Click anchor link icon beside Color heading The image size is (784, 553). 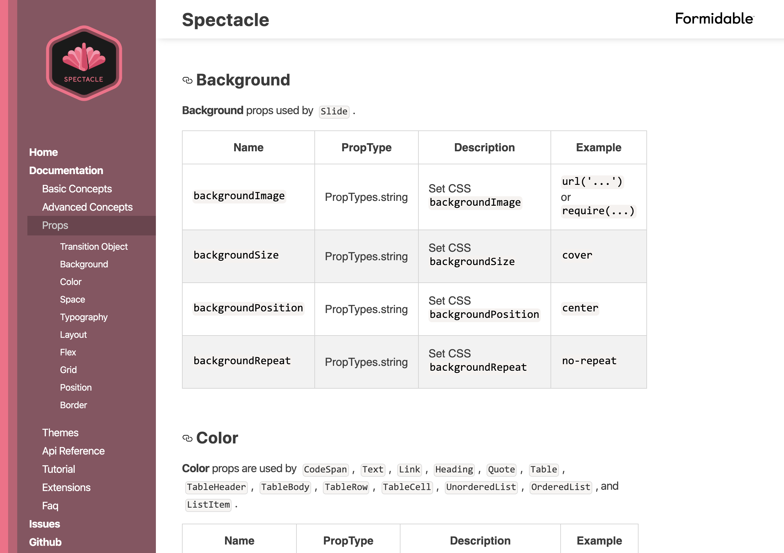[x=188, y=438]
